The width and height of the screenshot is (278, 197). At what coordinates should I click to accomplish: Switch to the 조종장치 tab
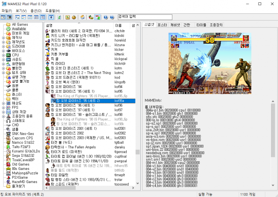coord(216,25)
